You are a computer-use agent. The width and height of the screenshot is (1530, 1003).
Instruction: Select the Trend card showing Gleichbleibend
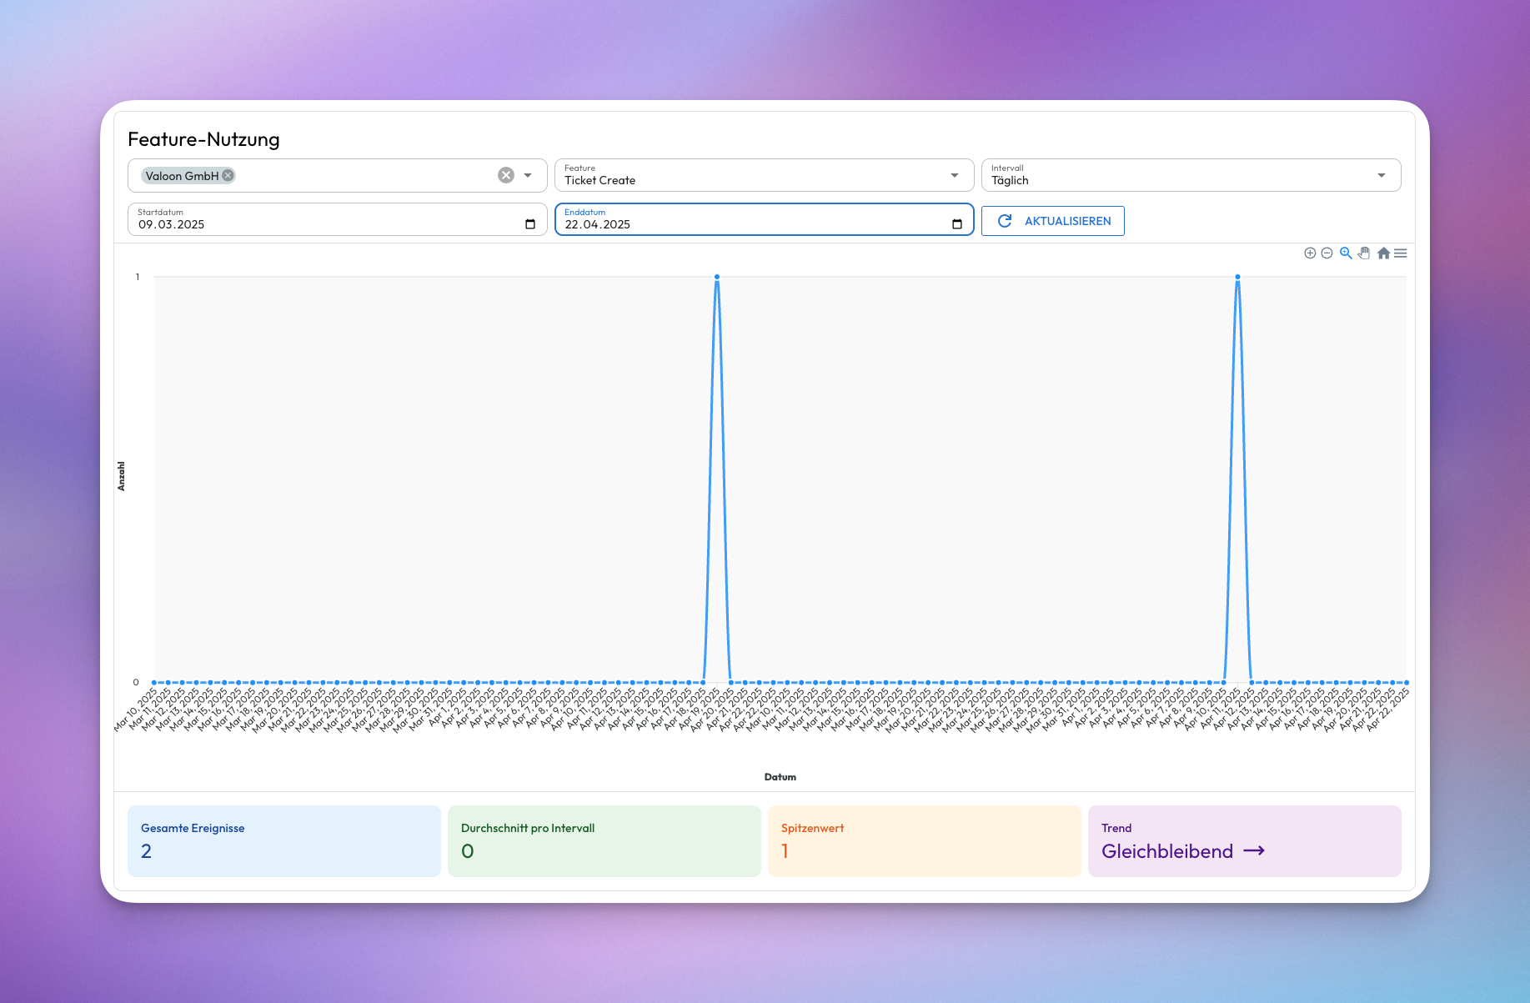tap(1244, 840)
